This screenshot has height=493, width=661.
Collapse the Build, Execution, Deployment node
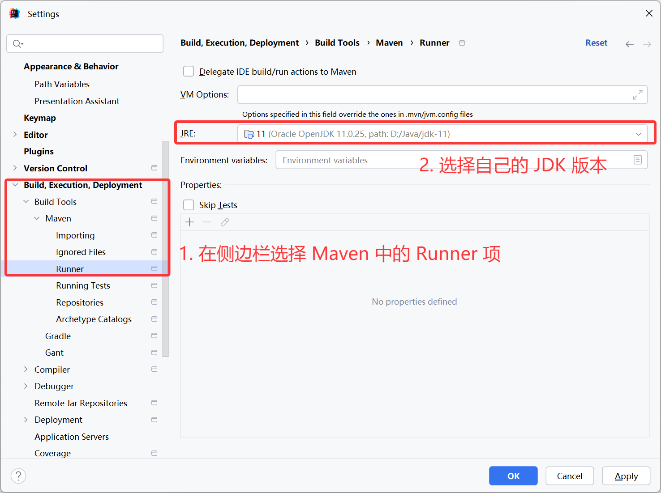15,185
